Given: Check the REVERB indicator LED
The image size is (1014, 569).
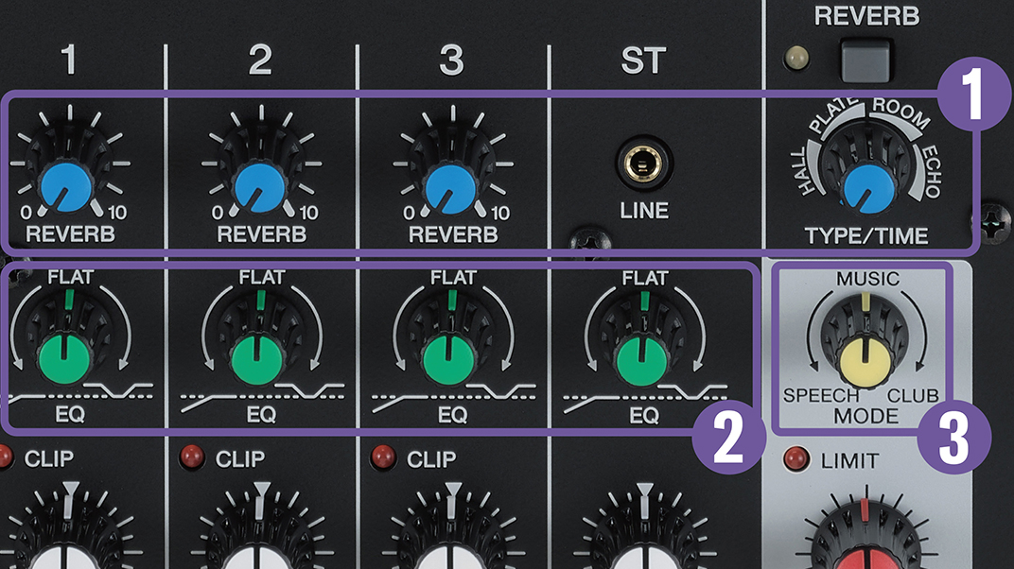Looking at the screenshot, I should pos(796,59).
